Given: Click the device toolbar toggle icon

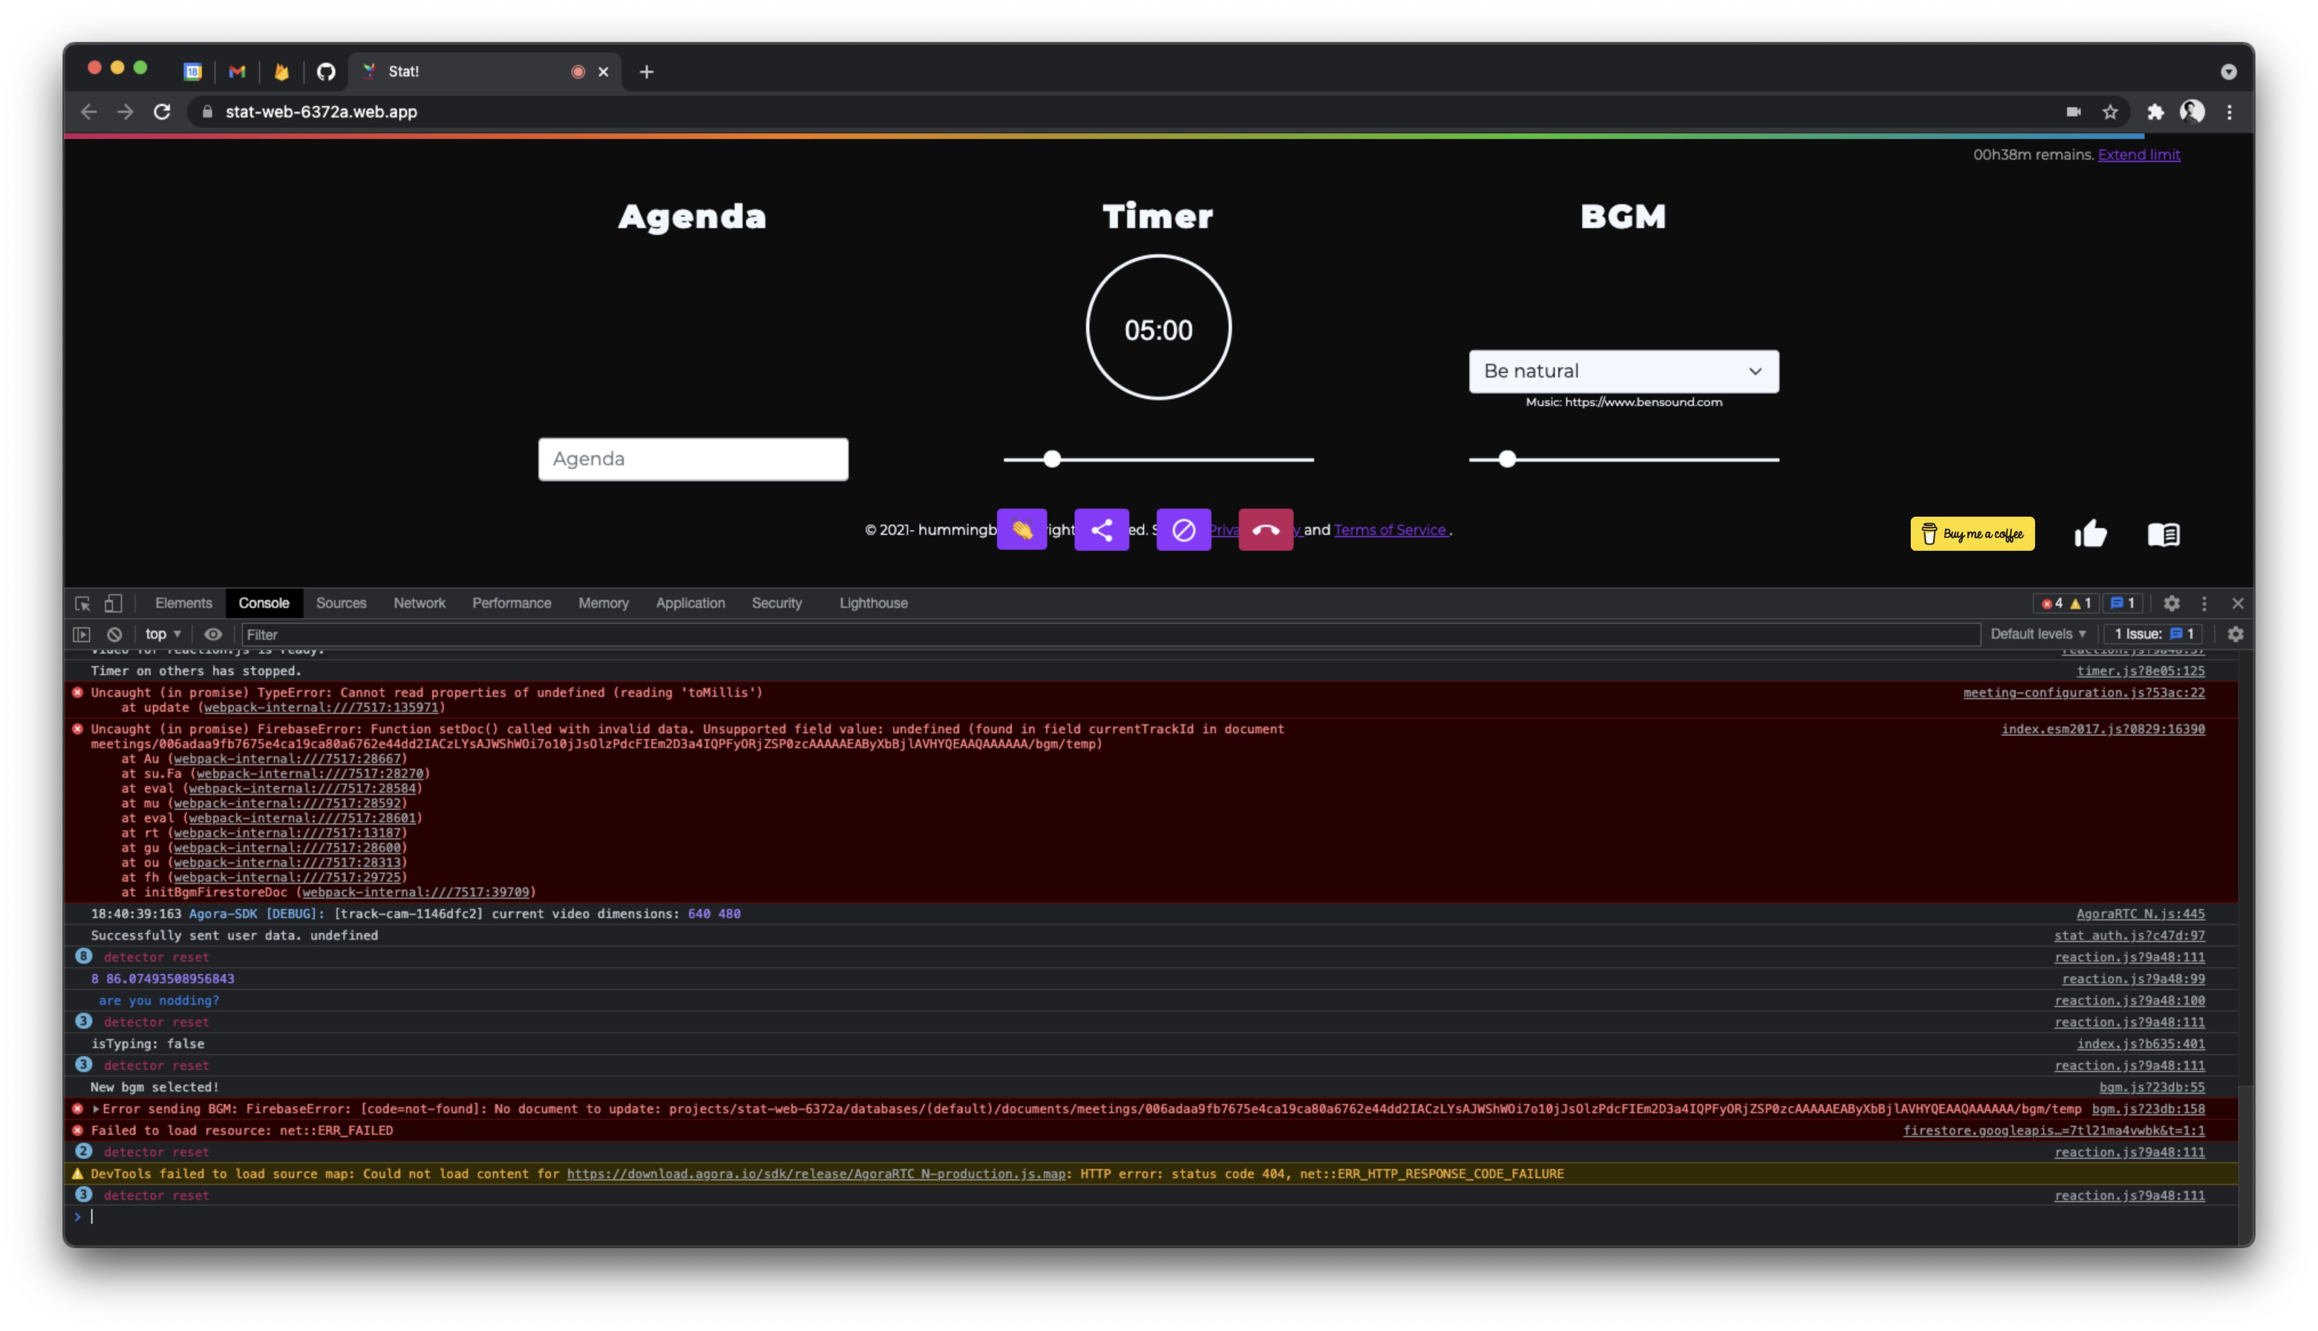Looking at the screenshot, I should click(112, 603).
